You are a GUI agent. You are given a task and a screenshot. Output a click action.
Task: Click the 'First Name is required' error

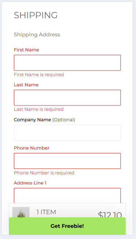pyautogui.click(x=39, y=74)
